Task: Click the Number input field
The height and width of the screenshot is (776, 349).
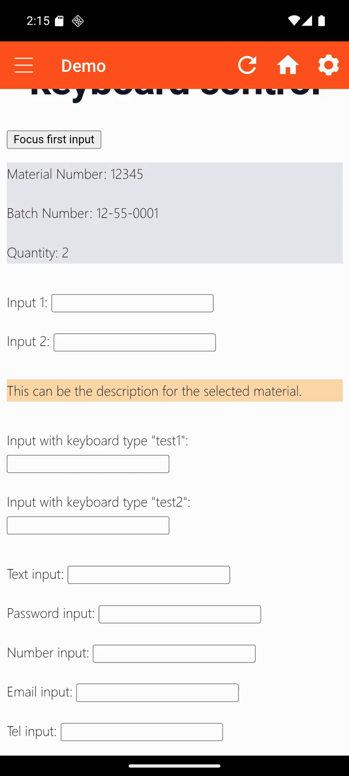Action: click(x=174, y=653)
